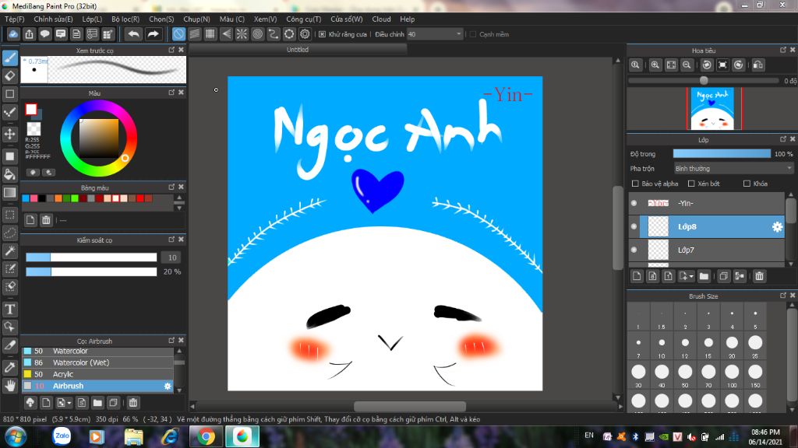This screenshot has width=798, height=448.
Task: Click the brush size slider in Kiểm soát cọ
Action: click(x=92, y=257)
